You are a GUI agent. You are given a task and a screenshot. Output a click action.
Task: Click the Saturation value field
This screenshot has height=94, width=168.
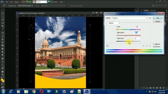tap(137, 33)
